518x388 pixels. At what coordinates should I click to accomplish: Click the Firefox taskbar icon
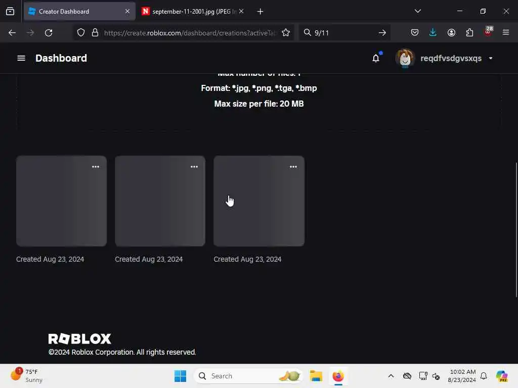click(x=338, y=376)
